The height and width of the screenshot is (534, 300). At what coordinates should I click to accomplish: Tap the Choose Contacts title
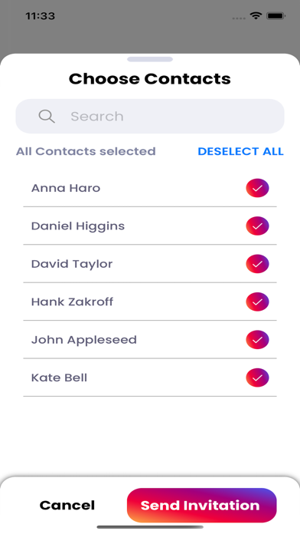150,79
